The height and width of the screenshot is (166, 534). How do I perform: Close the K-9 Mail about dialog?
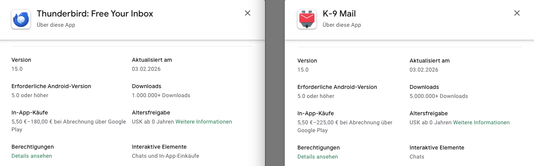[x=517, y=13]
